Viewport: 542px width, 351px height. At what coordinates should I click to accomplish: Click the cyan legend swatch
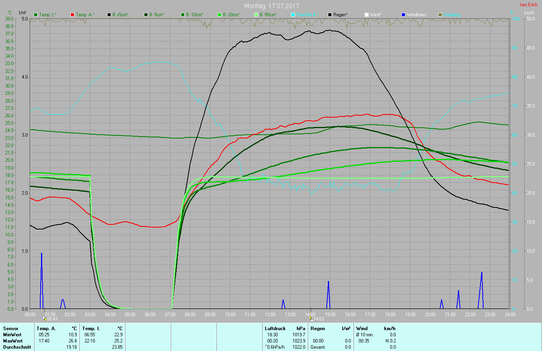(293, 15)
